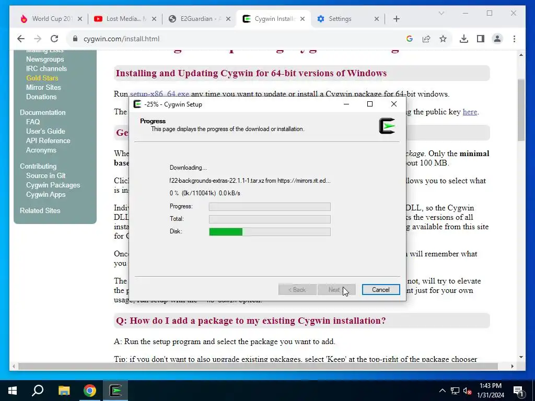The height and width of the screenshot is (401, 535).
Task: Click the scrollbar down arrow
Action: coord(521,357)
